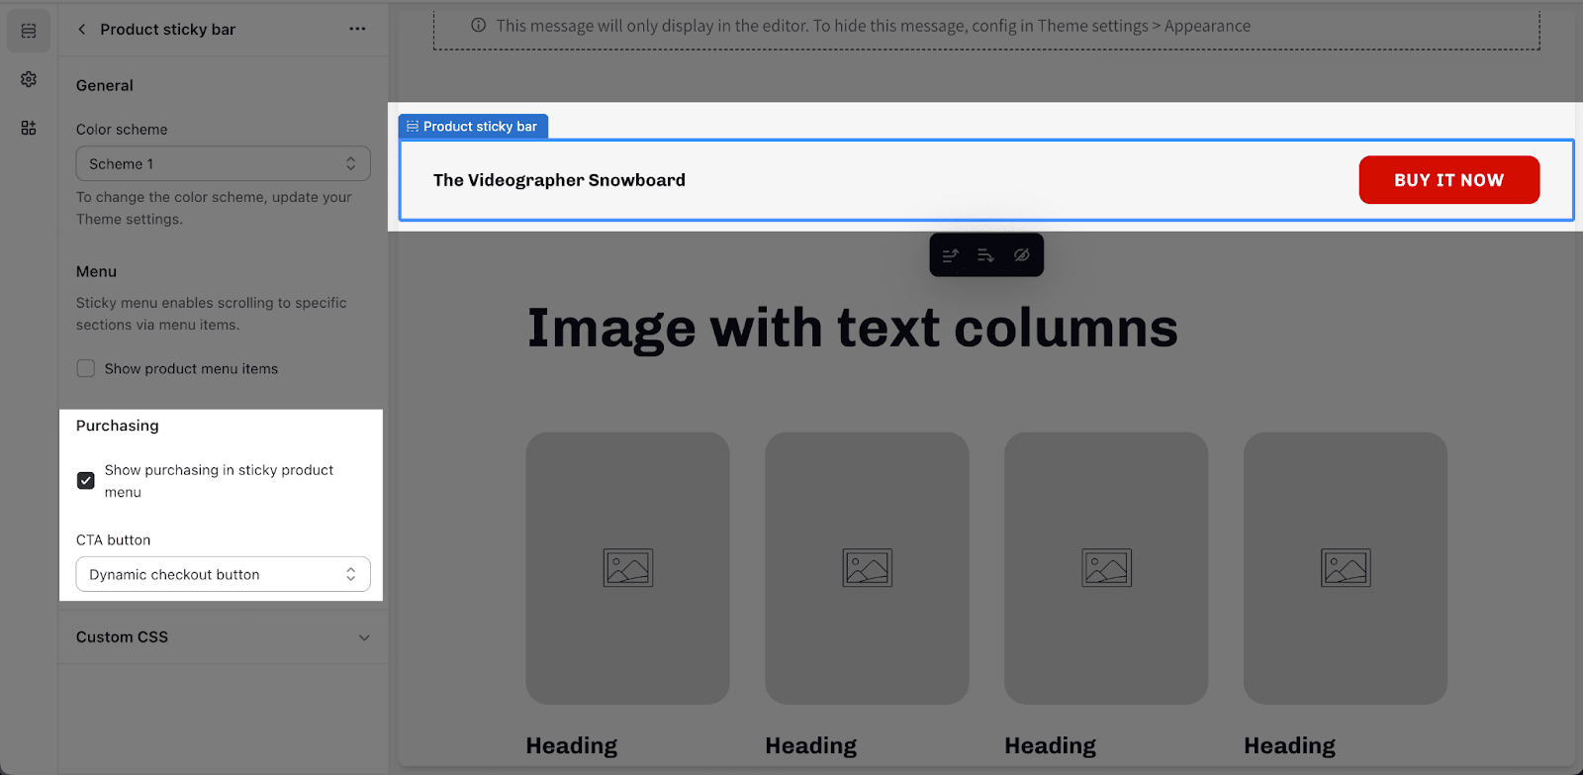Open Theme settings gear icon
This screenshot has height=775, width=1583.
point(29,79)
